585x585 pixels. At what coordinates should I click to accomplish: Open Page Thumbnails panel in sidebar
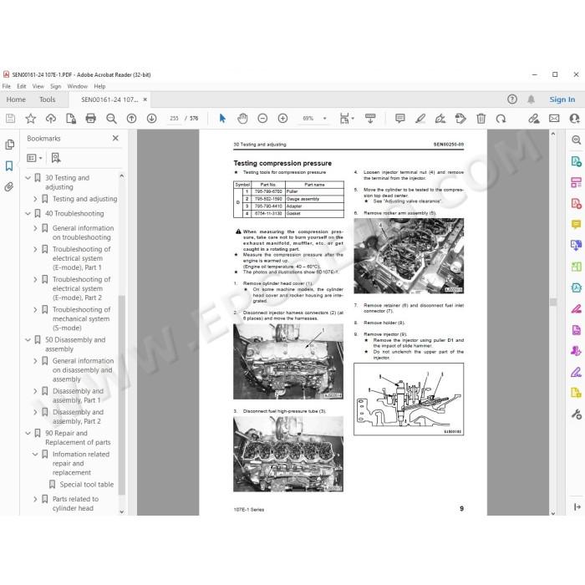10,145
